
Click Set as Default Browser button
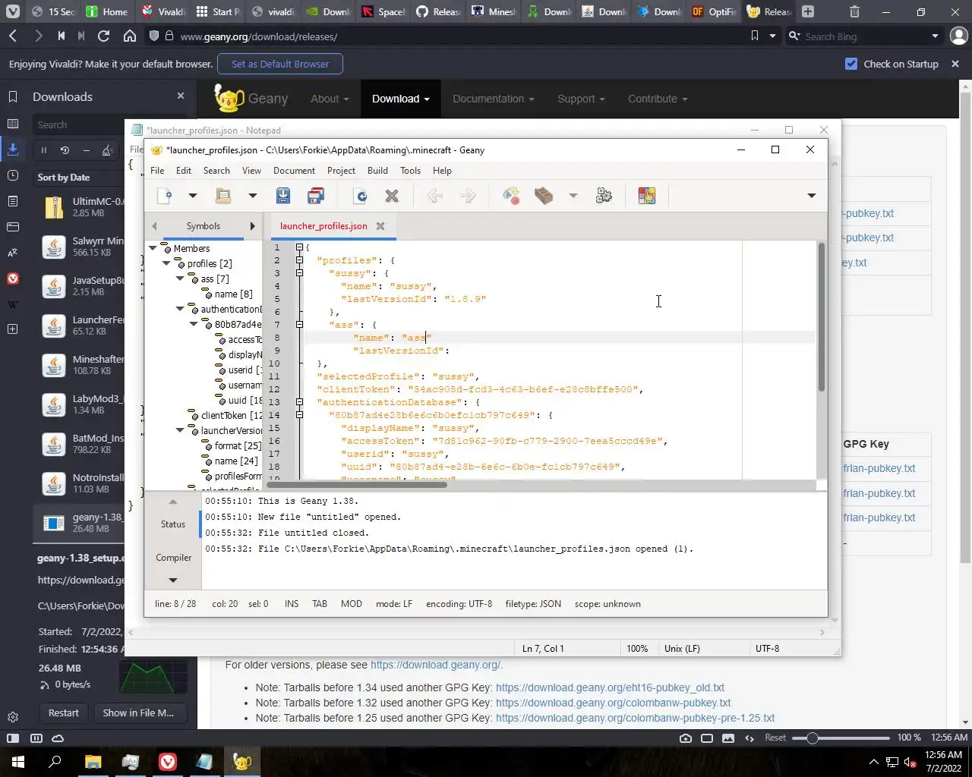[x=280, y=64]
